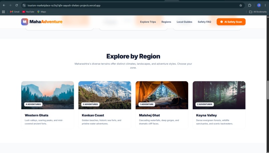Viewport: 269px width, 153px height.
Task: Open the All Bookmarks folder
Action: [258, 12]
